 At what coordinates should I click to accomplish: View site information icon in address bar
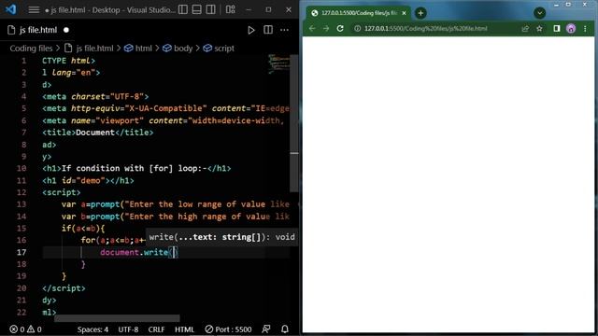pos(357,29)
